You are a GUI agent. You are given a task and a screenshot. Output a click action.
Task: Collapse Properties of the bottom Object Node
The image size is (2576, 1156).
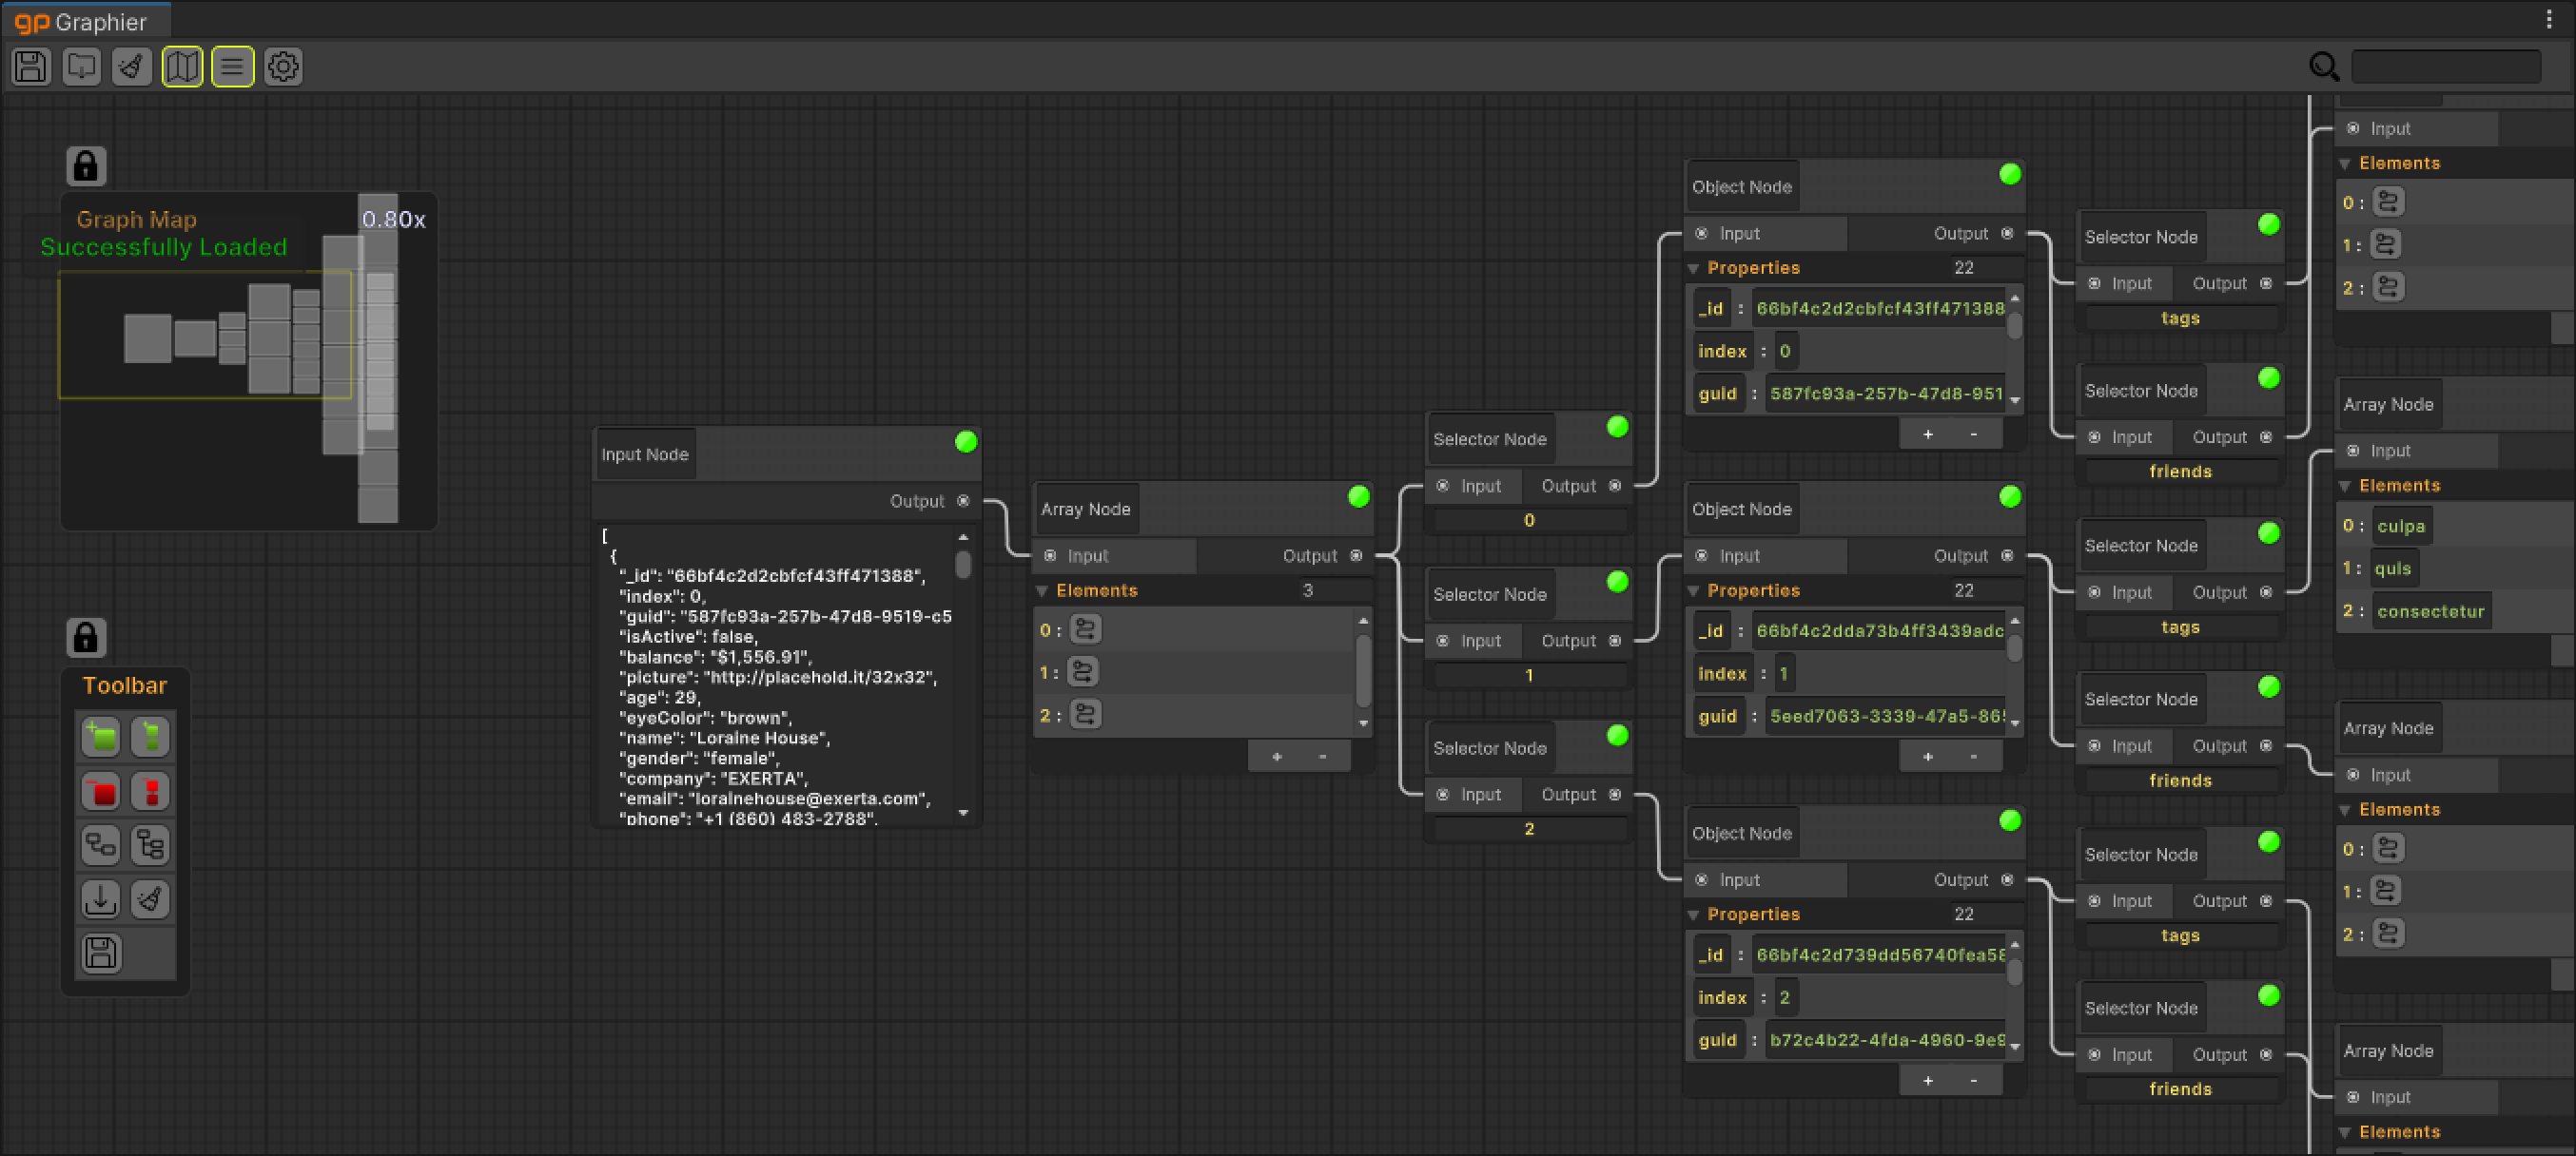point(1694,915)
